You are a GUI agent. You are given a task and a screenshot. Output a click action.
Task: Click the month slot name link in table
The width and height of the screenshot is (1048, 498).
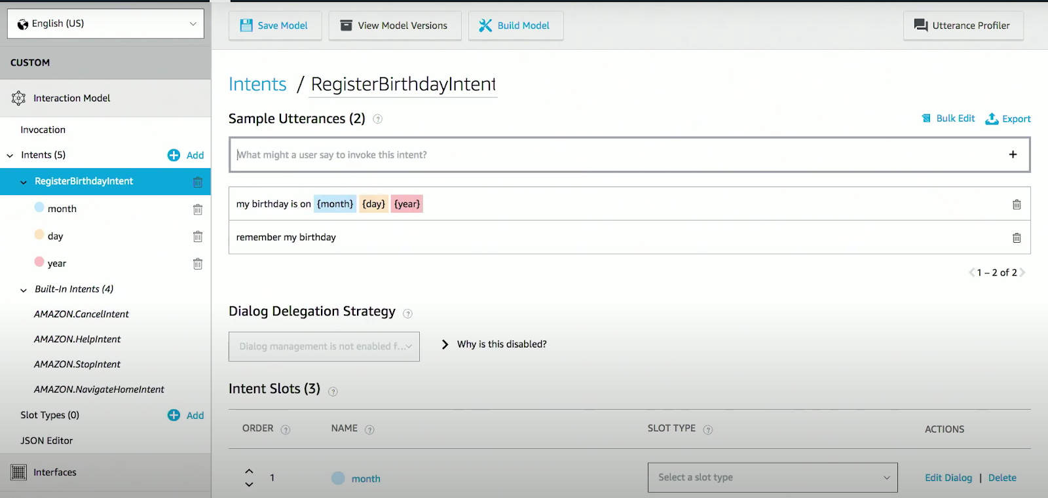pos(366,478)
